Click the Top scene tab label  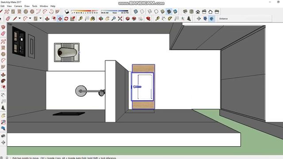(10, 24)
